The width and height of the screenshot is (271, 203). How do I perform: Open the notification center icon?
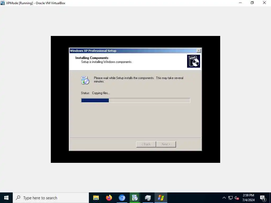click(262, 198)
